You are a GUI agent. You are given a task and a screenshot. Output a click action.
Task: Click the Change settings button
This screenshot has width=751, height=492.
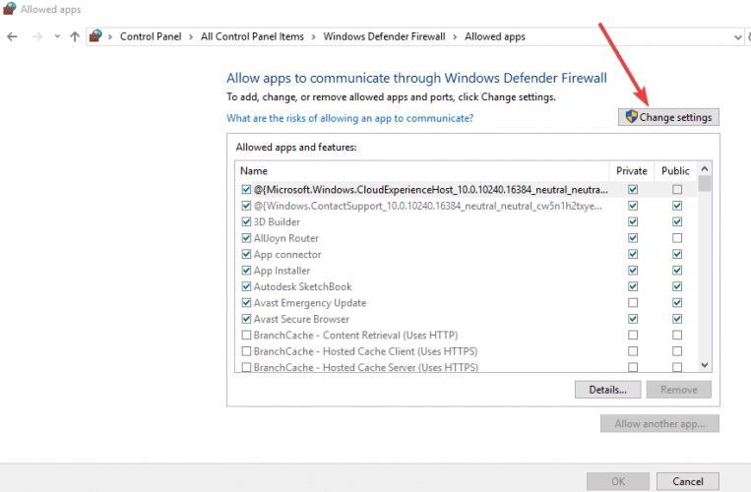(x=668, y=117)
